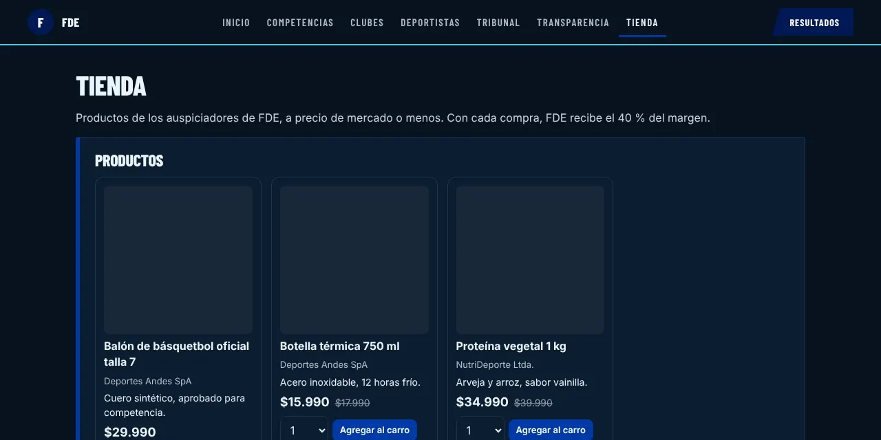This screenshot has height=440, width=881.
Task: Click 'Cuero sintético, aprobado para competencia.' description
Action: (175, 406)
